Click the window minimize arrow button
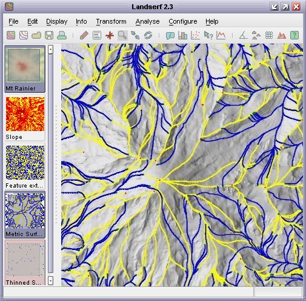Screen dimensions: 306x301 [274, 7]
